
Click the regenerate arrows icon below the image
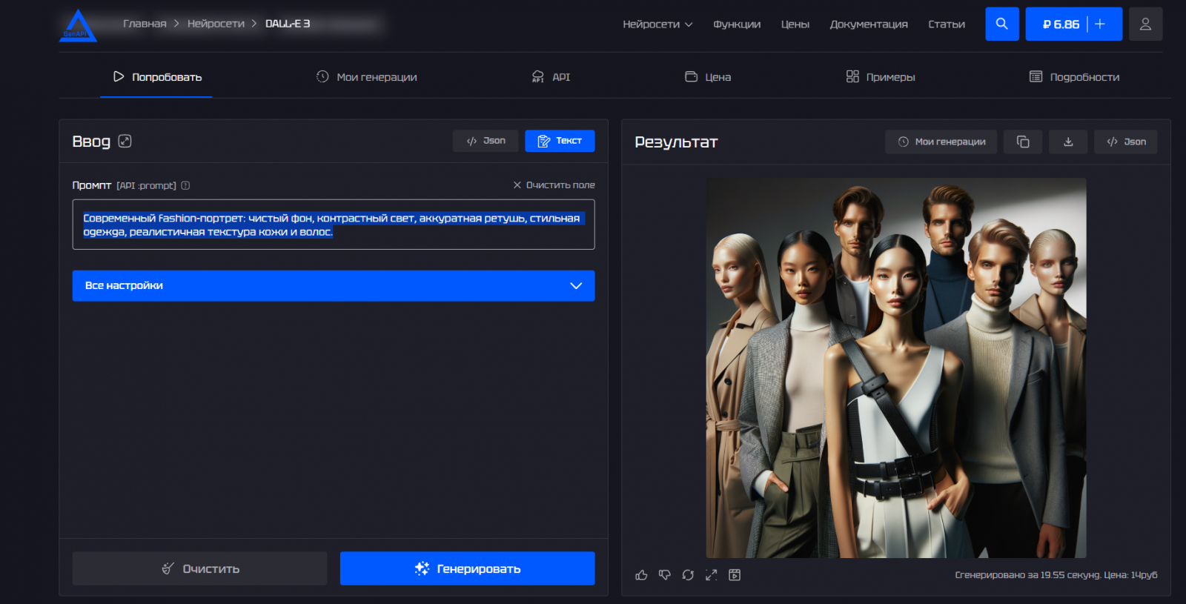pos(688,575)
